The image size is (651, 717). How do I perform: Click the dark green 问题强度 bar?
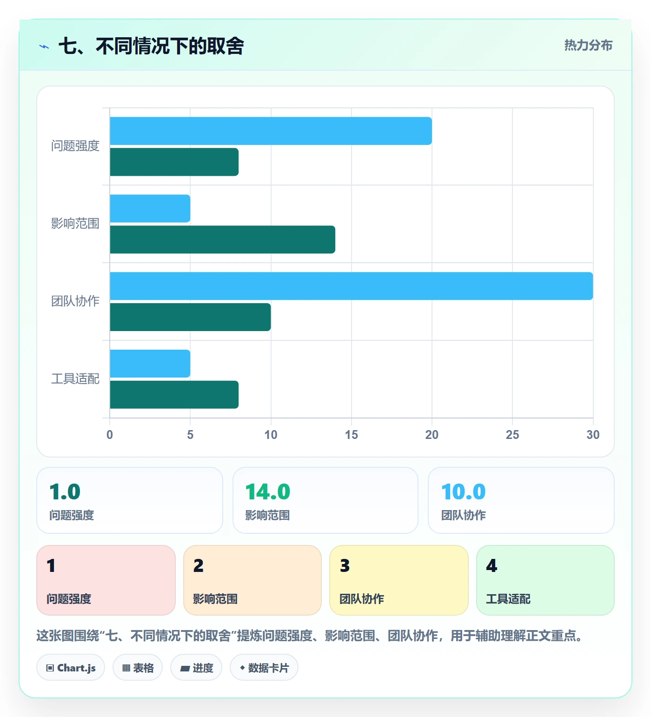174,162
